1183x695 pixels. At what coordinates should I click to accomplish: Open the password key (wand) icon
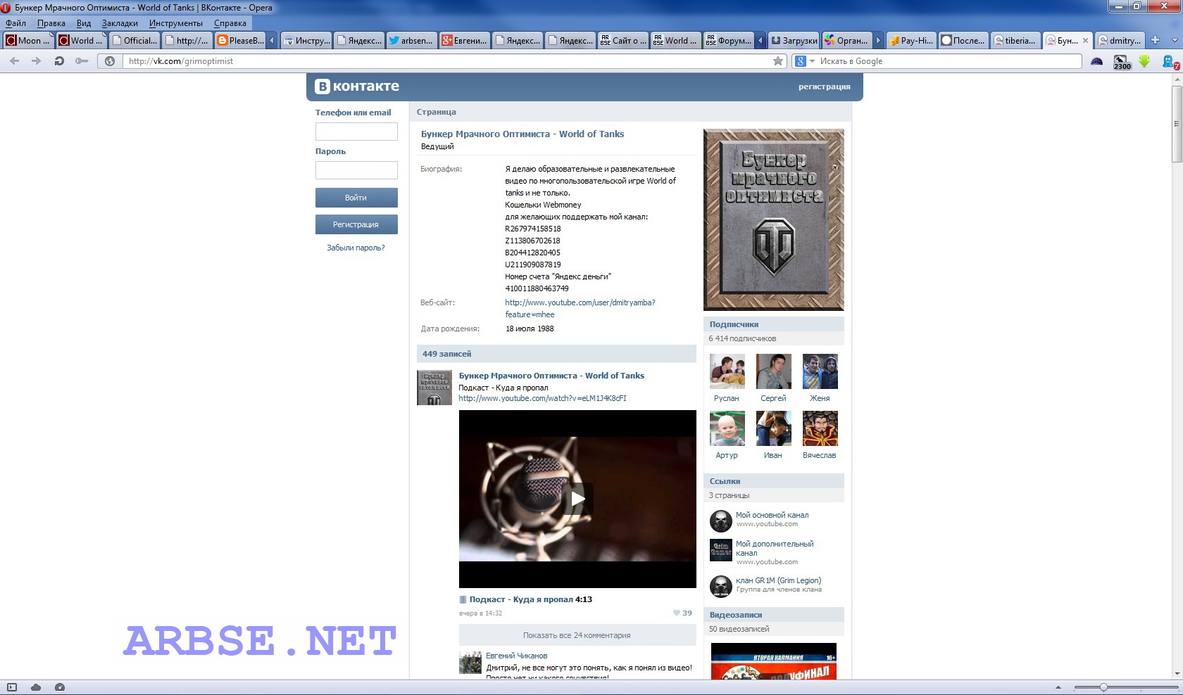[x=82, y=61]
